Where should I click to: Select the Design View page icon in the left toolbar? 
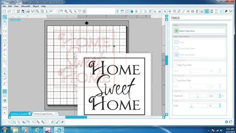5,91
